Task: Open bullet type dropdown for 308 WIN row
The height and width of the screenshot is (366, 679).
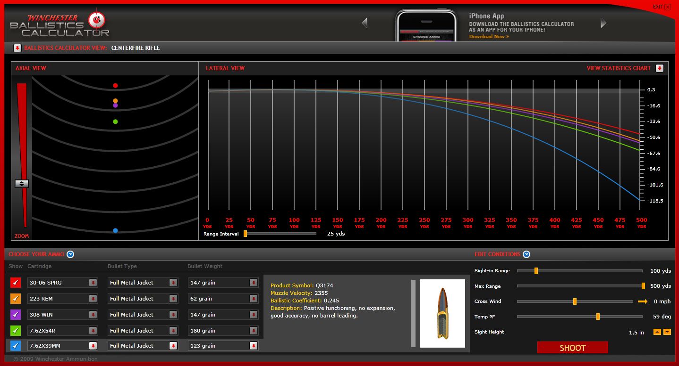Action: tap(173, 315)
